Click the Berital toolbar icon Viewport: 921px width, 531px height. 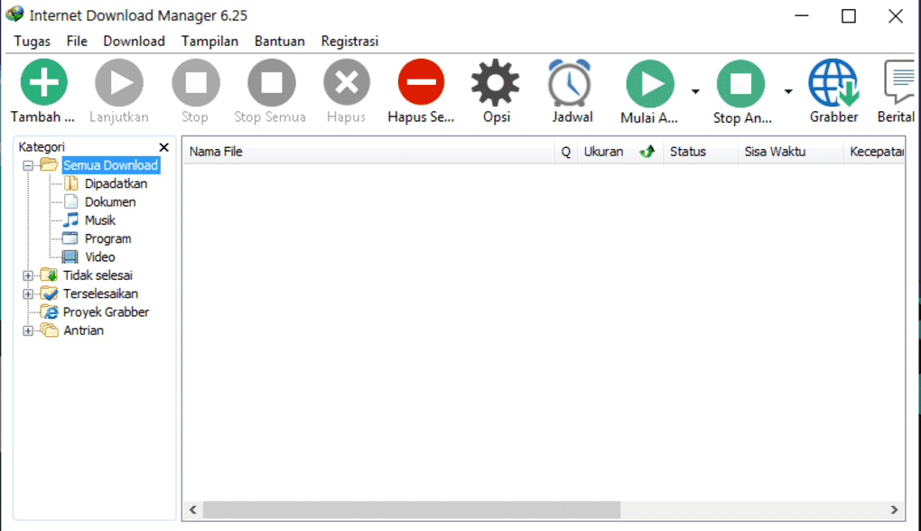click(898, 82)
